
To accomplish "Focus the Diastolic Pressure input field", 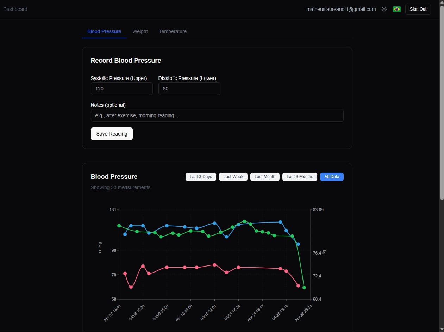I will click(189, 89).
